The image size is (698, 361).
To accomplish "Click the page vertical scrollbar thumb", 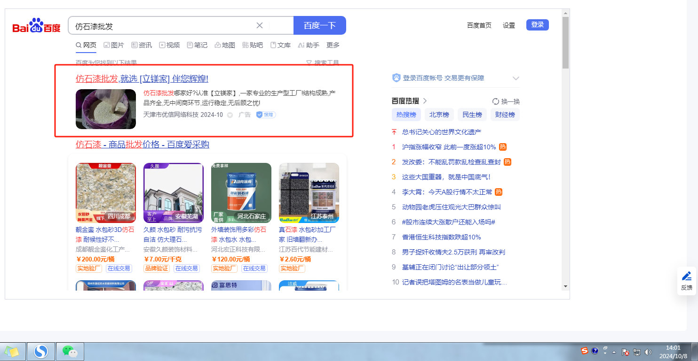I will pos(566,42).
